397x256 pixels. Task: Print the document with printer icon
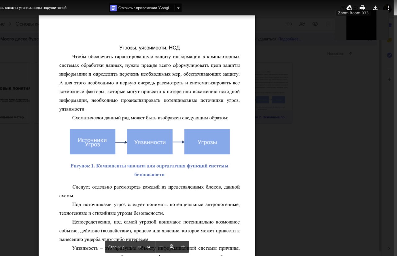click(x=362, y=8)
